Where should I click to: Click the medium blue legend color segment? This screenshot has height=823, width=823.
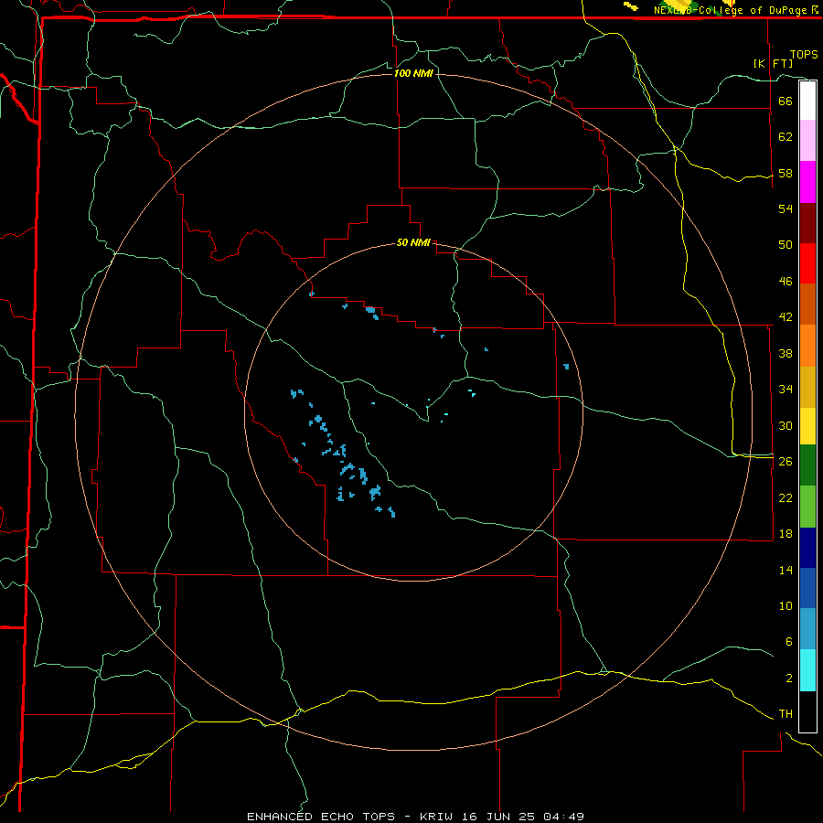(807, 588)
